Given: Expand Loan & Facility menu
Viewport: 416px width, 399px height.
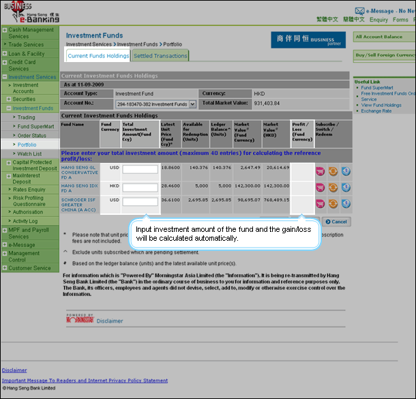Looking at the screenshot, I should coord(5,54).
